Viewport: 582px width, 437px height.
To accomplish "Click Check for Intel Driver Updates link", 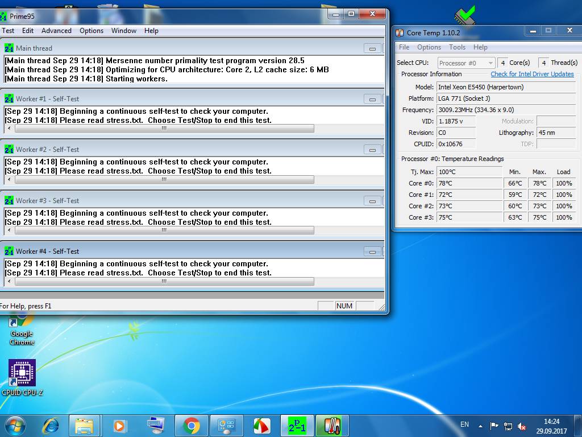I will pos(532,74).
